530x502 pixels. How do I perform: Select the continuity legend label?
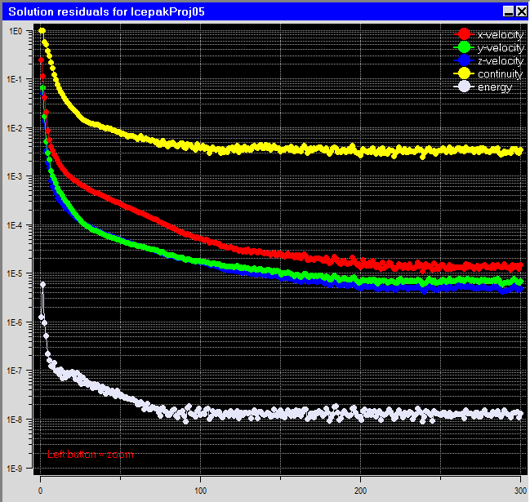[500, 74]
